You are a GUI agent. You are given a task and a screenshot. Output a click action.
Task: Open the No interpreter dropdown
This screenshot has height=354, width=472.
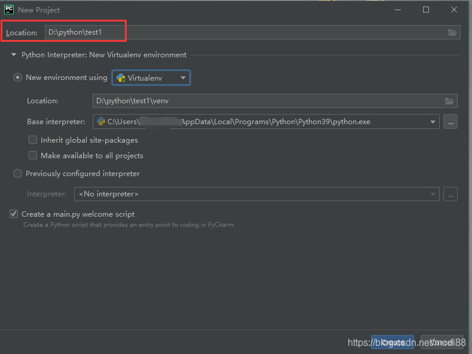point(256,194)
